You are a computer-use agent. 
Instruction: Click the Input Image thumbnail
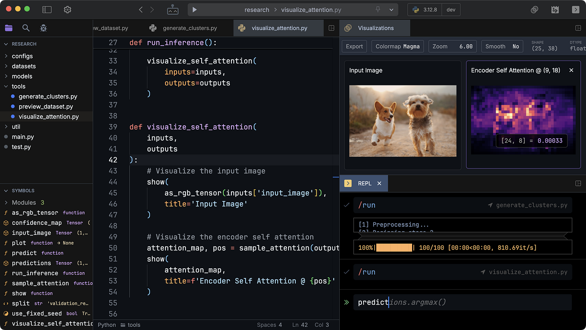(x=403, y=121)
